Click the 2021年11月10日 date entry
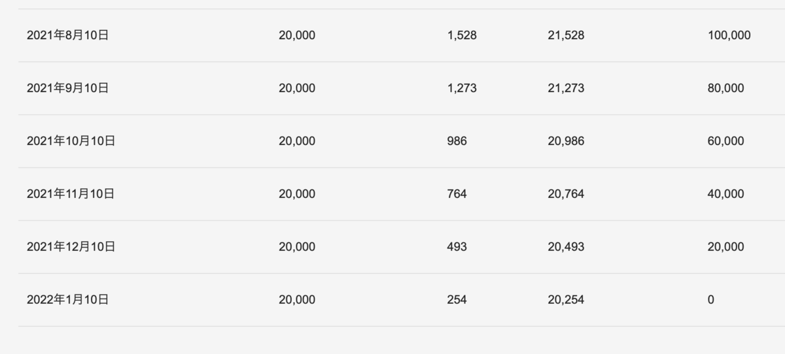The image size is (785, 354). click(x=71, y=194)
